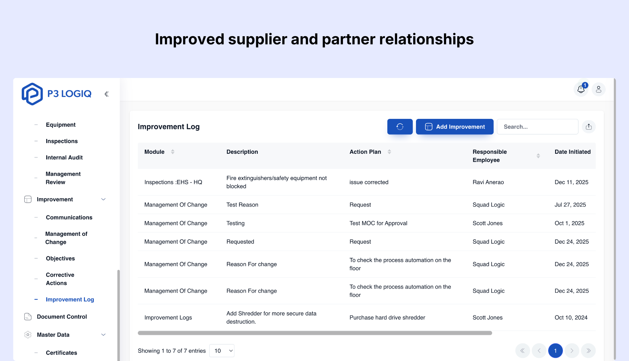Click the Document Control icon

(28, 317)
